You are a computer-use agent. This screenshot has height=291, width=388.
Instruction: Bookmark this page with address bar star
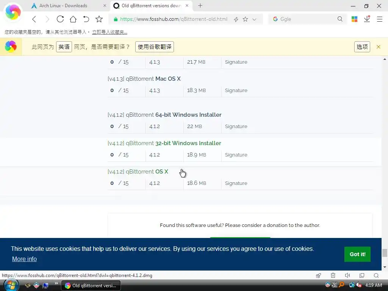(x=245, y=19)
